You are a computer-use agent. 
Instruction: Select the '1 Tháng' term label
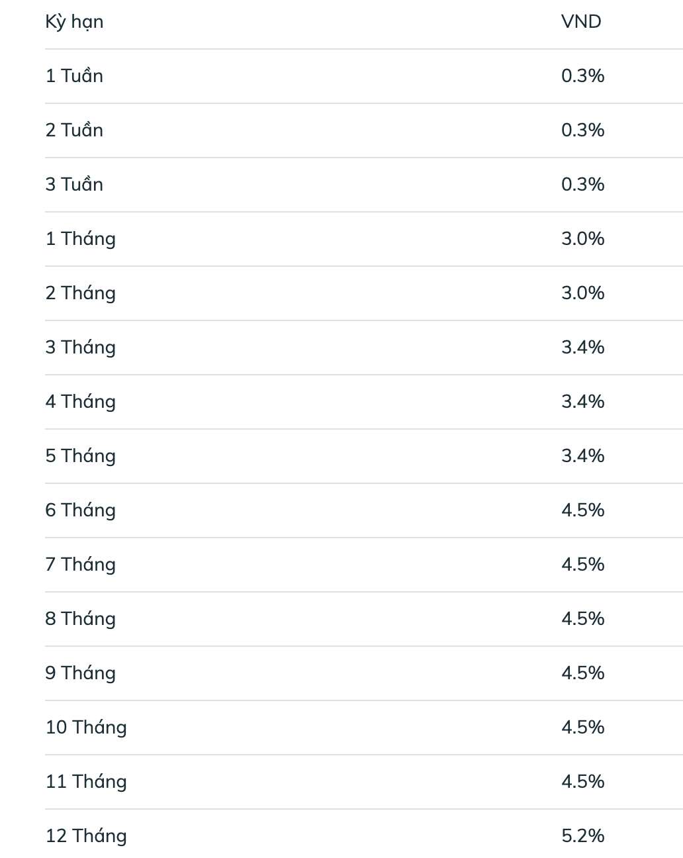point(80,239)
